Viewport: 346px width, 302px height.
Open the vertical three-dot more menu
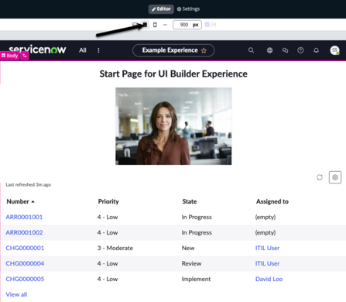tap(98, 50)
